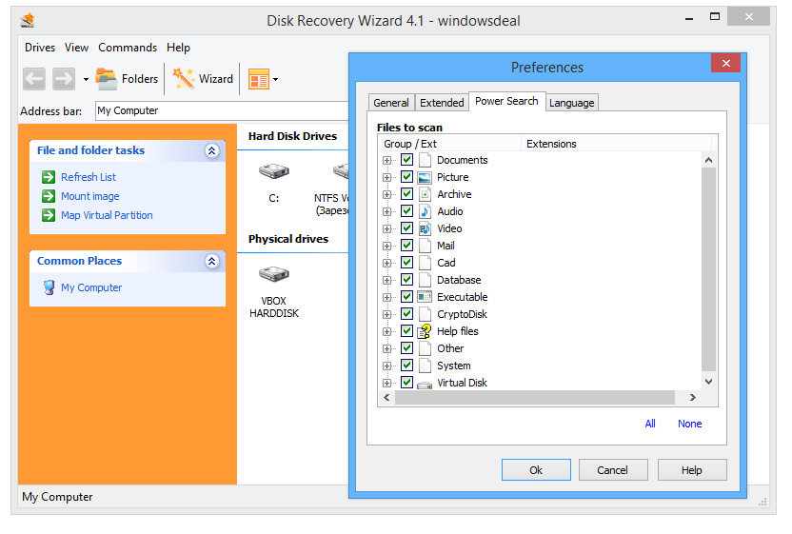Viewport: 792px width, 534px height.
Task: Expand the CryptoDisk group tree node
Action: [x=386, y=315]
